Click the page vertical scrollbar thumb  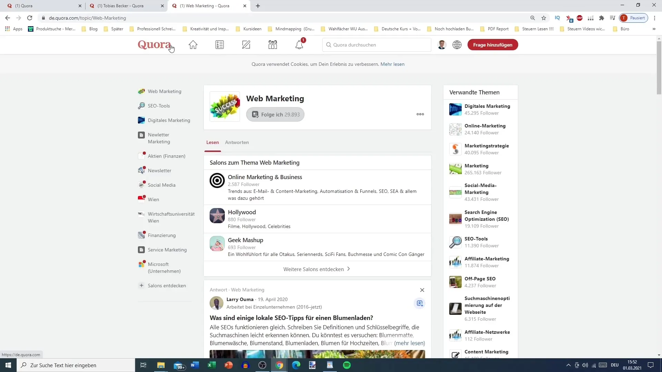[x=659, y=67]
